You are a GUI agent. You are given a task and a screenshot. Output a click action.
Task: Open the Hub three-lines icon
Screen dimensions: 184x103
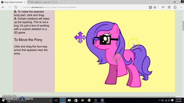(x=163, y=7)
